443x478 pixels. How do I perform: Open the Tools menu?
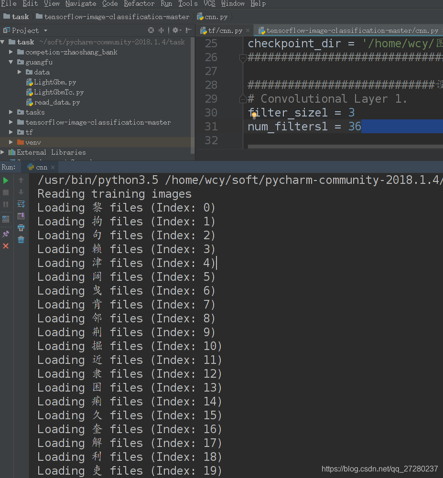tap(188, 4)
